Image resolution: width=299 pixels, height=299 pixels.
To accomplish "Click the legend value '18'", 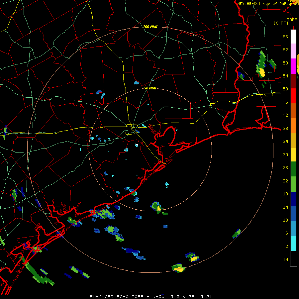I will tap(285, 194).
